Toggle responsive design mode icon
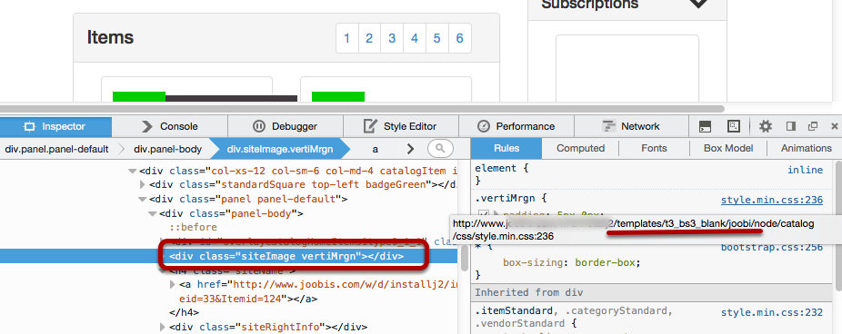Screen dimensions: 842x334 [x=734, y=126]
